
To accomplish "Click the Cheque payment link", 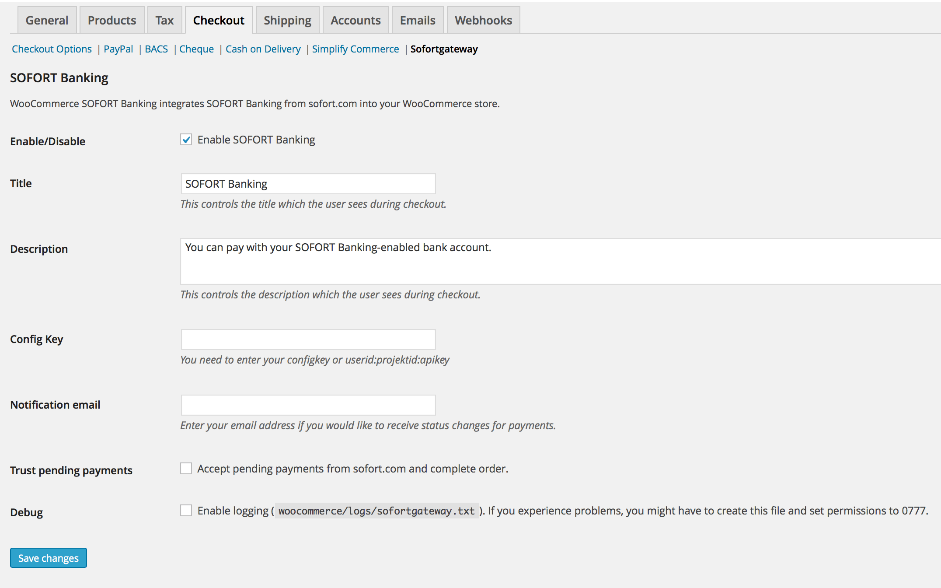I will click(196, 49).
